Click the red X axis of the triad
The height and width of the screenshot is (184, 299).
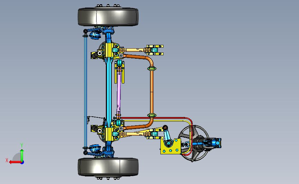[x=15, y=162]
